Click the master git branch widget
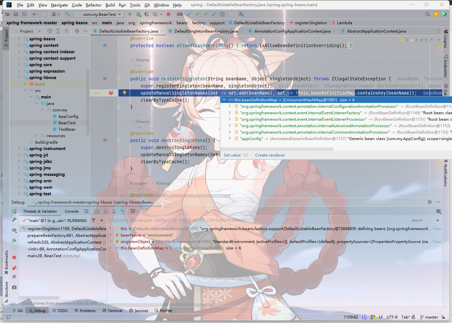The height and width of the screenshot is (323, 452). pos(429,317)
